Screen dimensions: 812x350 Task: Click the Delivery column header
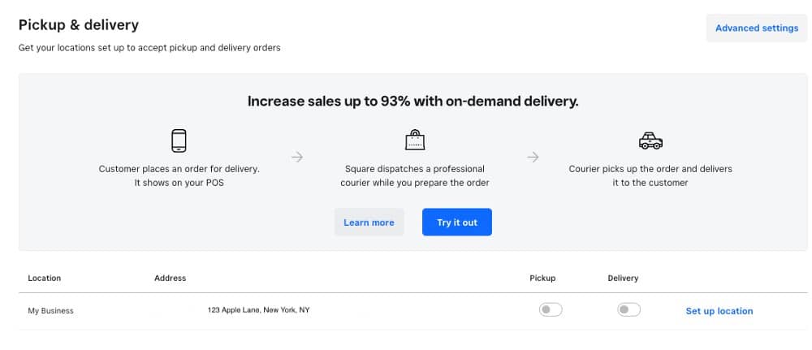click(623, 278)
